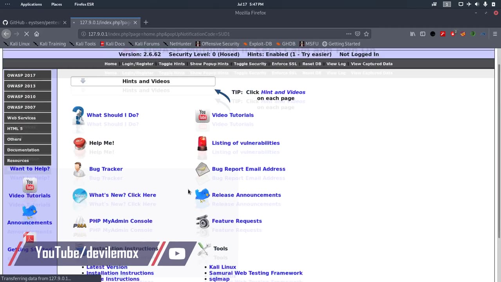This screenshot has height=282, width=501.
Task: Click the YouTube icon in the left sidebar
Action: coord(30,185)
